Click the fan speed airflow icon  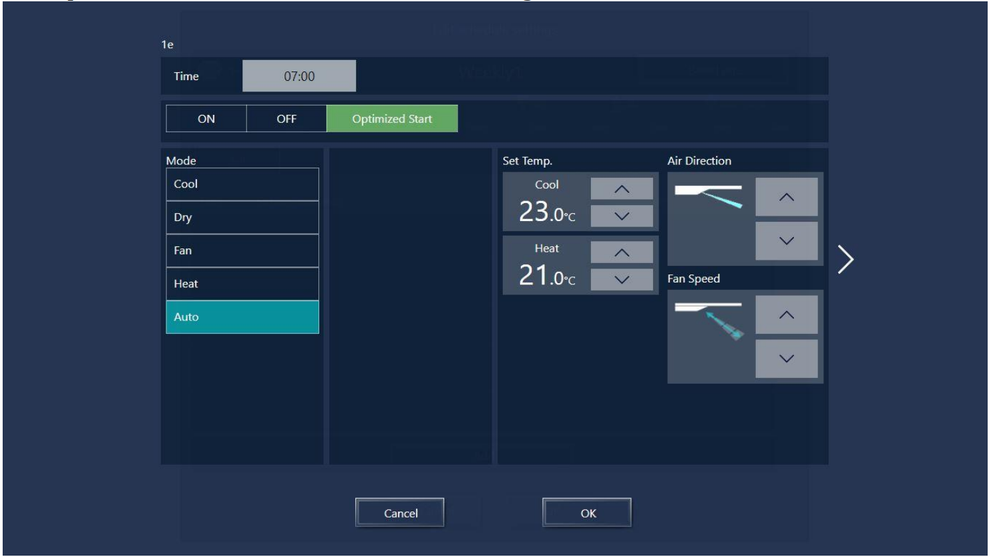709,319
